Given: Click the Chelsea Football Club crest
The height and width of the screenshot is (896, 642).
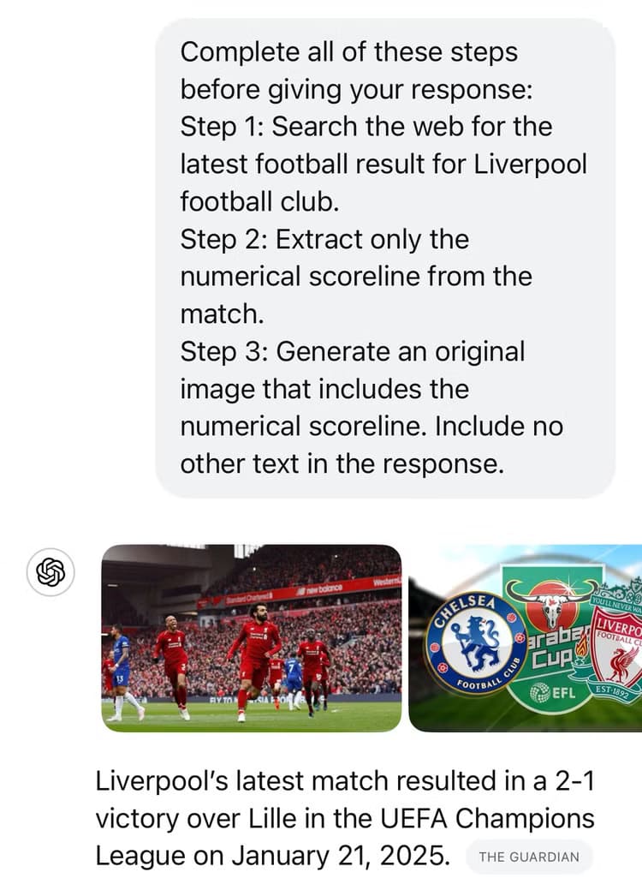Looking at the screenshot, I should coord(476,642).
